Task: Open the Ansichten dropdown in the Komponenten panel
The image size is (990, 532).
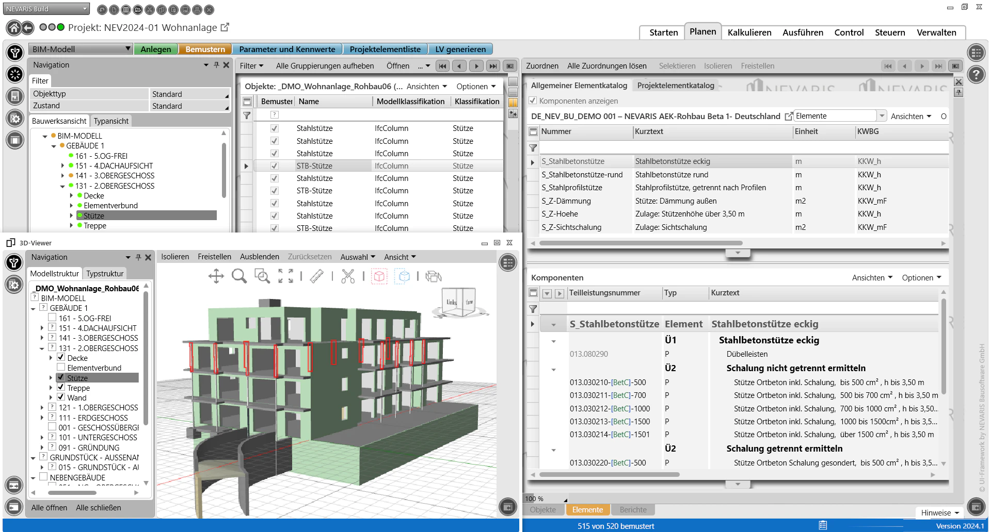Action: (872, 277)
